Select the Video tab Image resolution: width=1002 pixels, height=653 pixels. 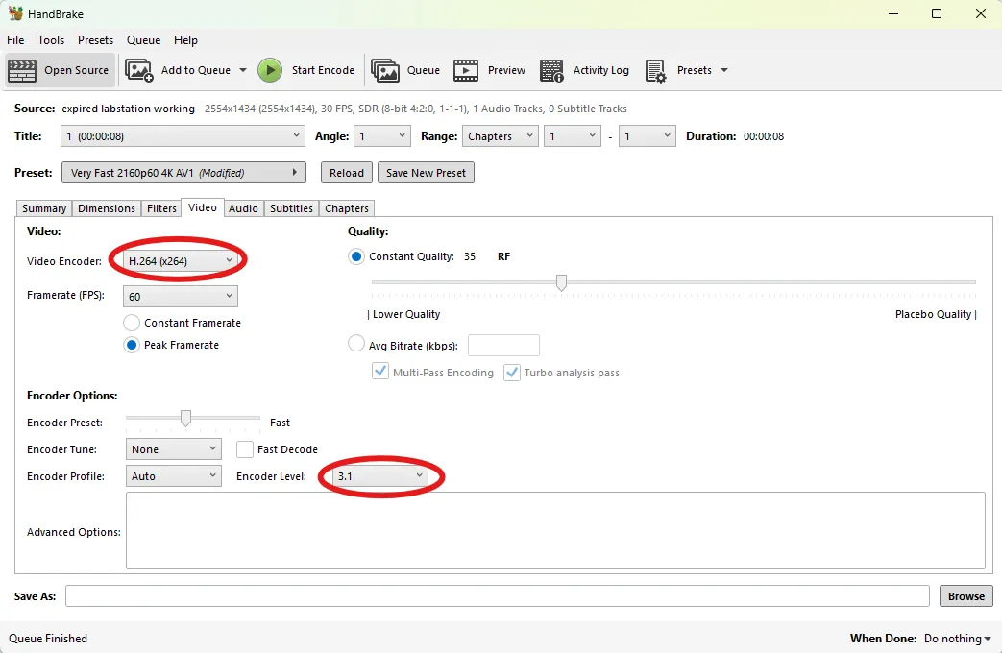203,207
